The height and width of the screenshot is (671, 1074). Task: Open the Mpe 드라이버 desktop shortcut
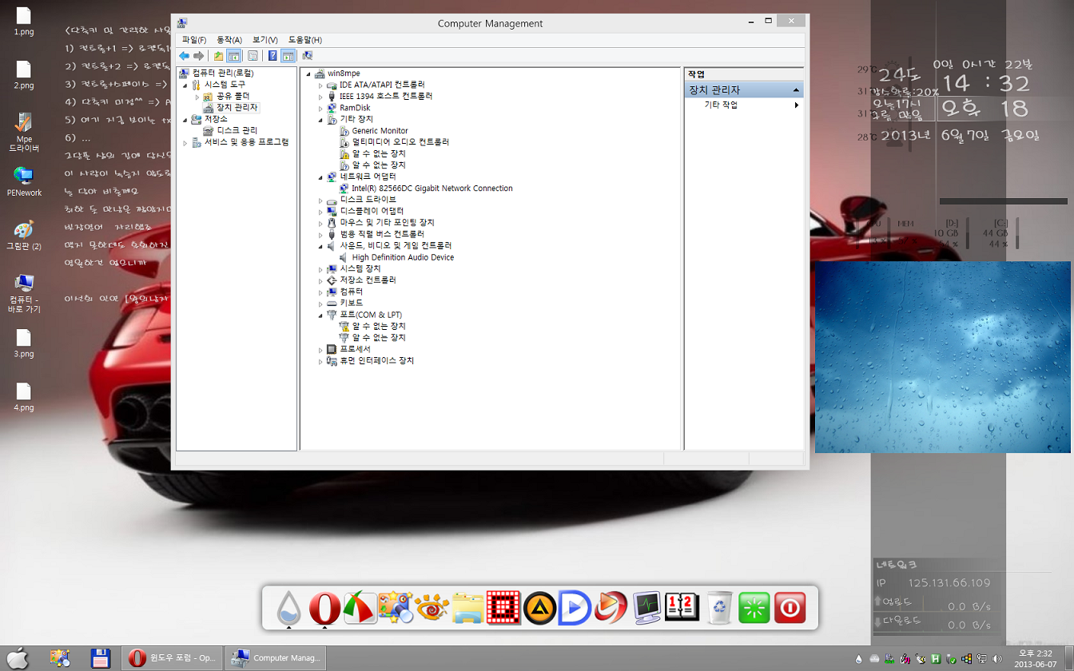(24, 133)
